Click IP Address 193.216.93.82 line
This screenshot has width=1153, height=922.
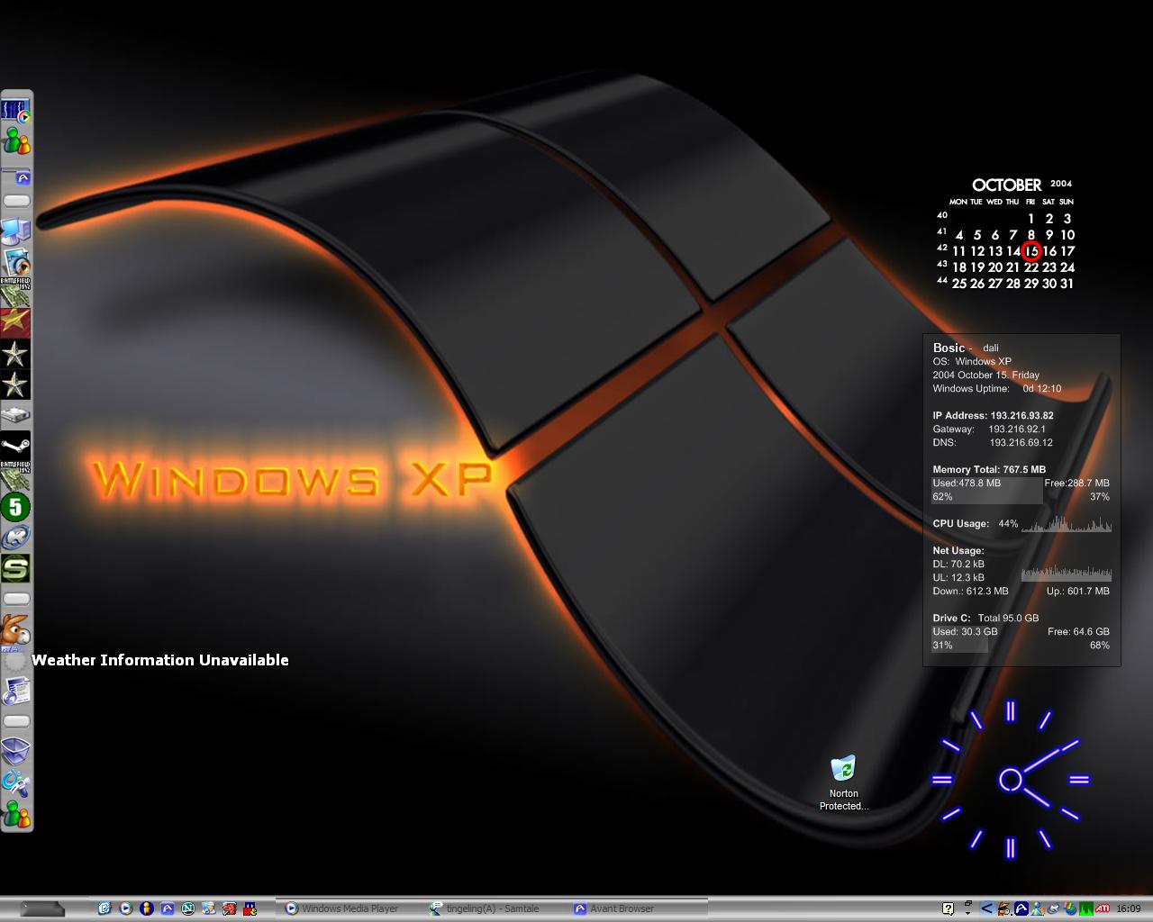993,416
